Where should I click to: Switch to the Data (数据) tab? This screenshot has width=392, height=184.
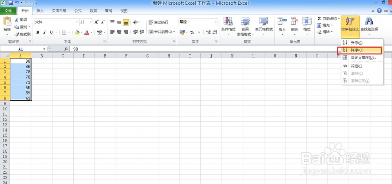coord(94,11)
